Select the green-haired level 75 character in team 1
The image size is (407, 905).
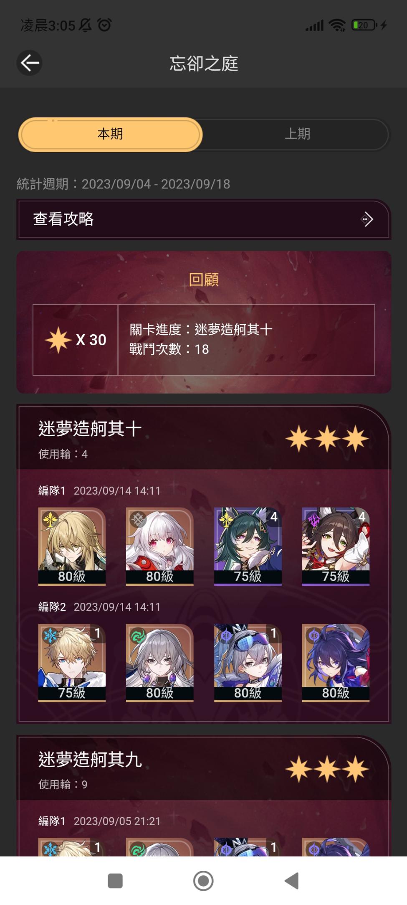(248, 546)
